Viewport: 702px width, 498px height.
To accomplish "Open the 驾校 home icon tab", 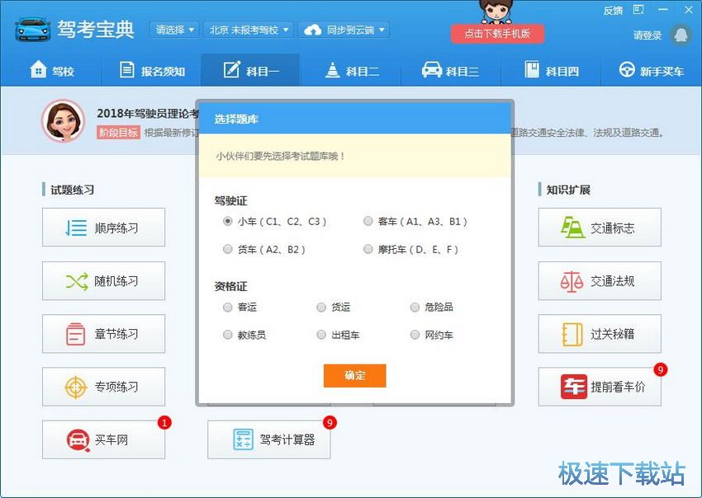I will tap(51, 71).
